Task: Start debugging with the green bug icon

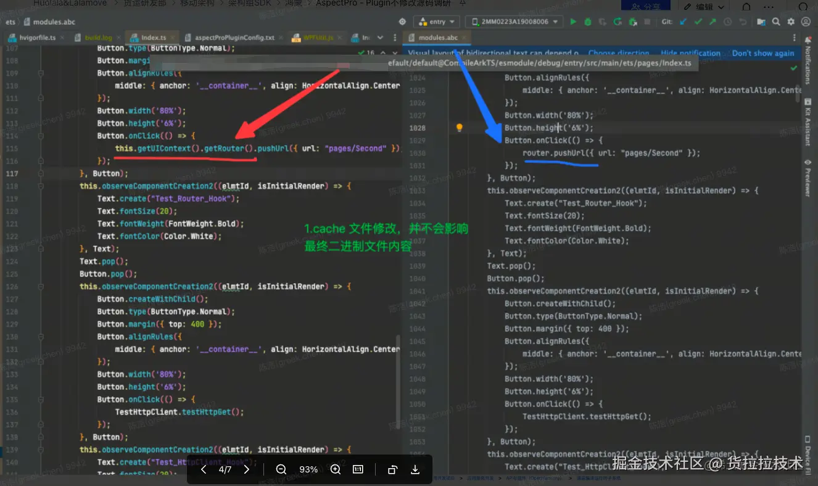Action: (587, 22)
